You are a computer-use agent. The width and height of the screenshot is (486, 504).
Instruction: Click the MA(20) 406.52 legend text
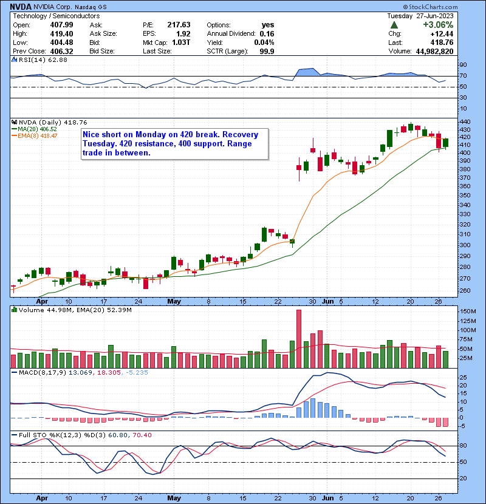(37, 129)
